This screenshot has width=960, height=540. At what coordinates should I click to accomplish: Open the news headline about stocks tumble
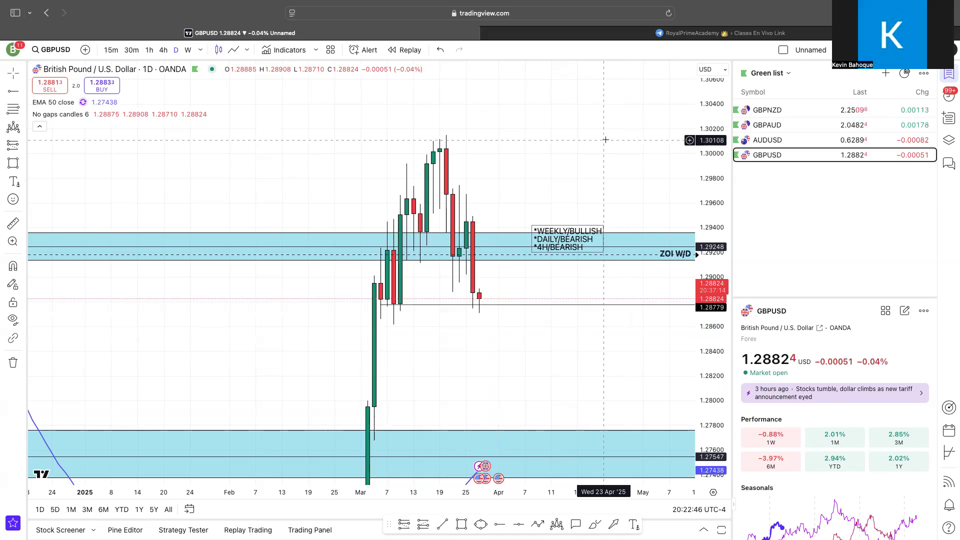(x=834, y=393)
